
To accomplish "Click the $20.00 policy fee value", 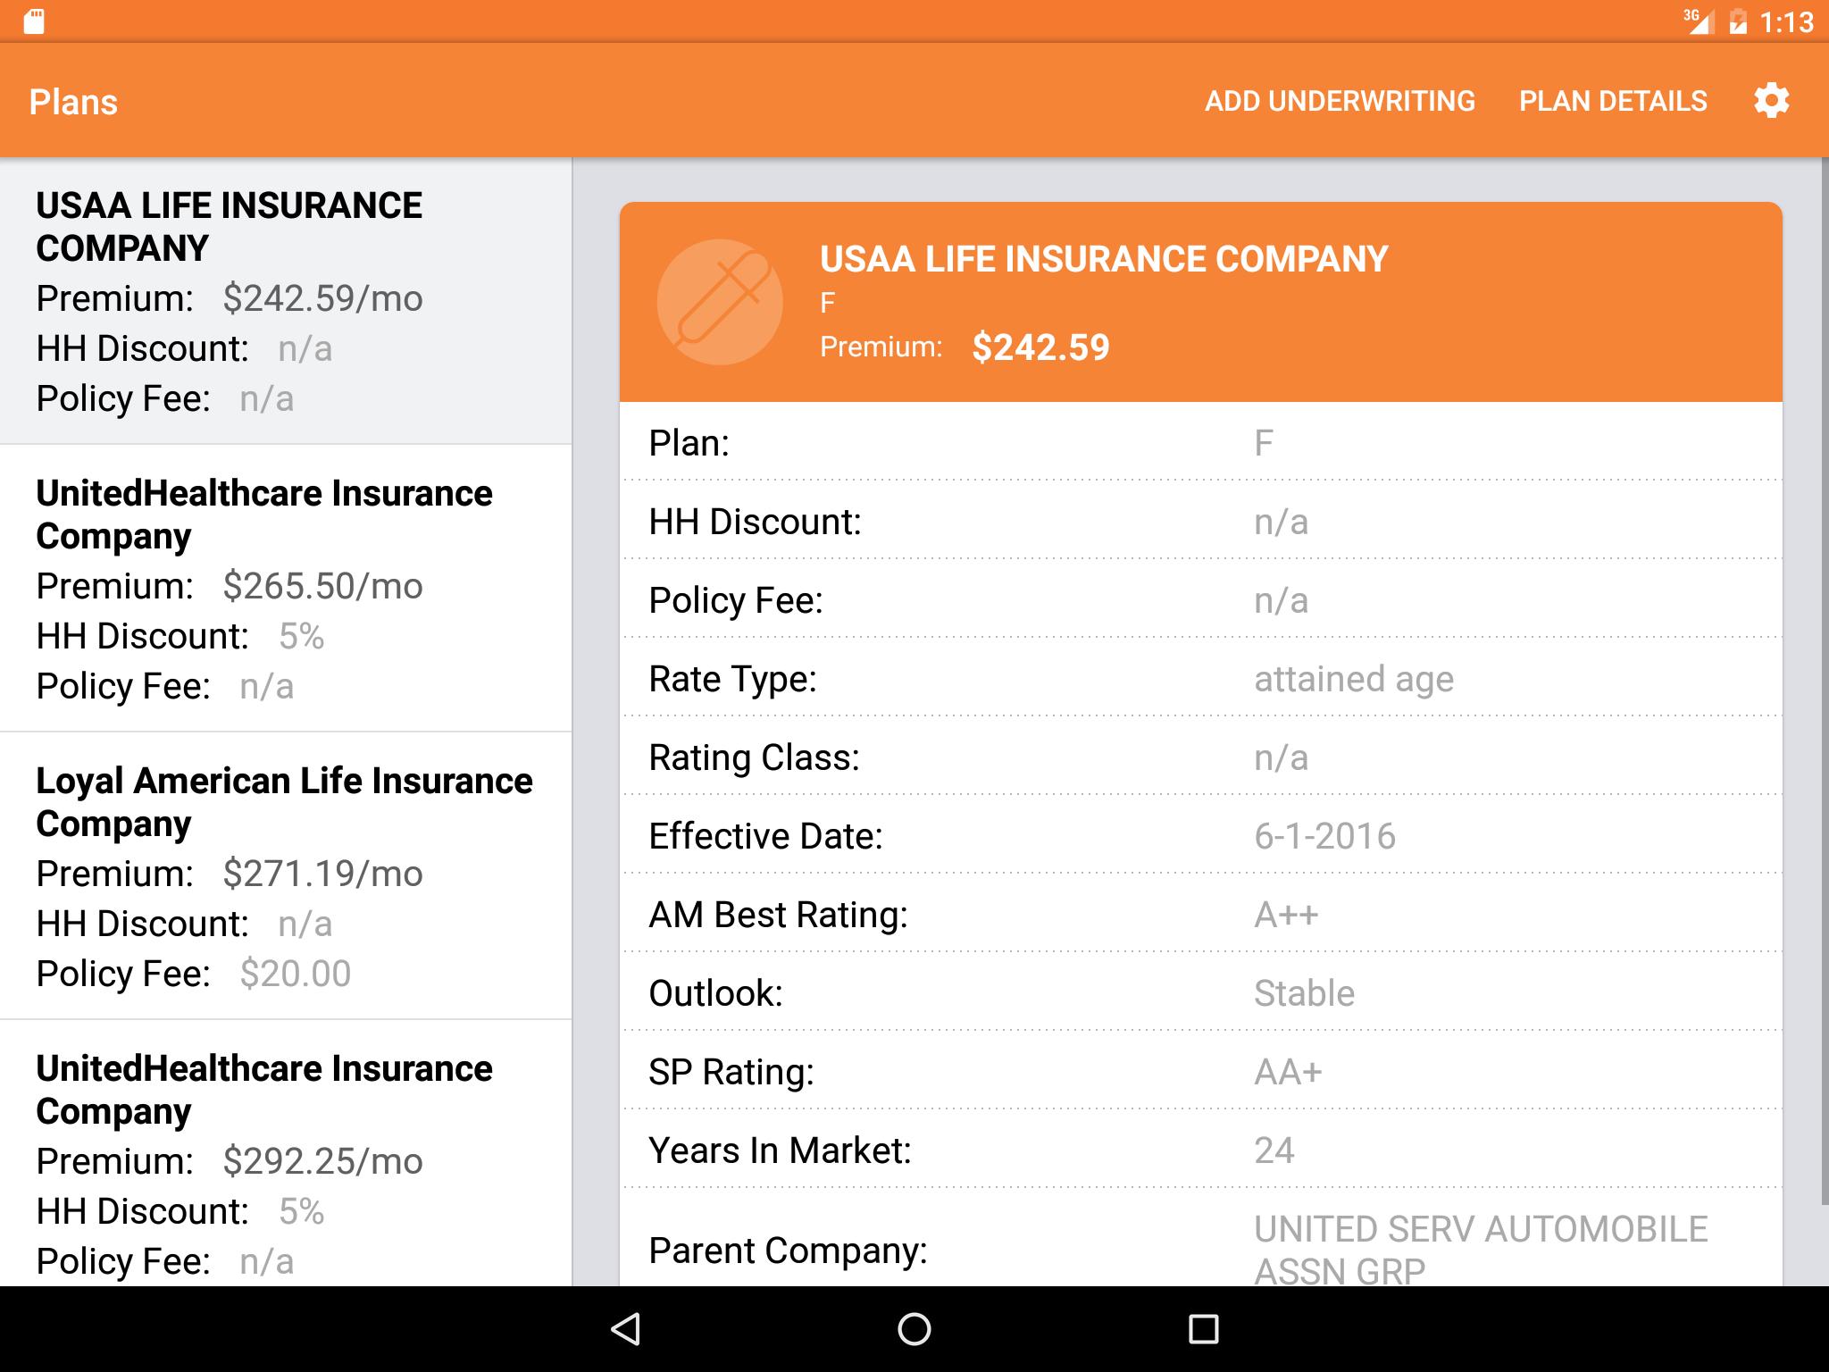I will 296,974.
